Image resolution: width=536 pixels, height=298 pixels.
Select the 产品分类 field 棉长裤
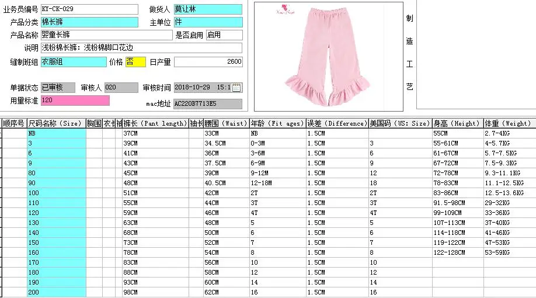point(89,22)
